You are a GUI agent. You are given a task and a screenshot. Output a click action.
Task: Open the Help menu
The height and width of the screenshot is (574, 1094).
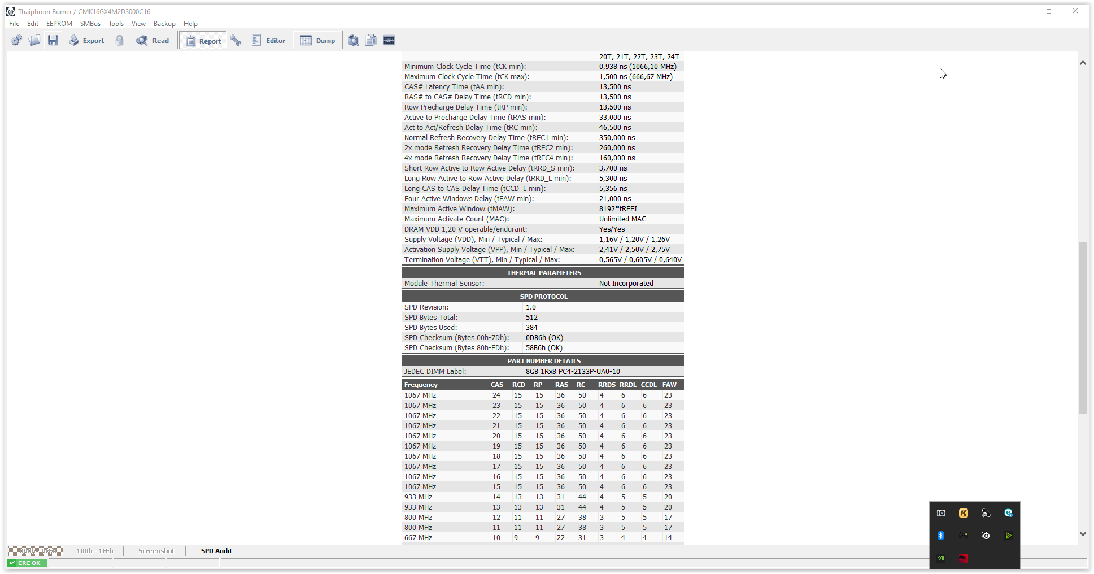pos(190,24)
